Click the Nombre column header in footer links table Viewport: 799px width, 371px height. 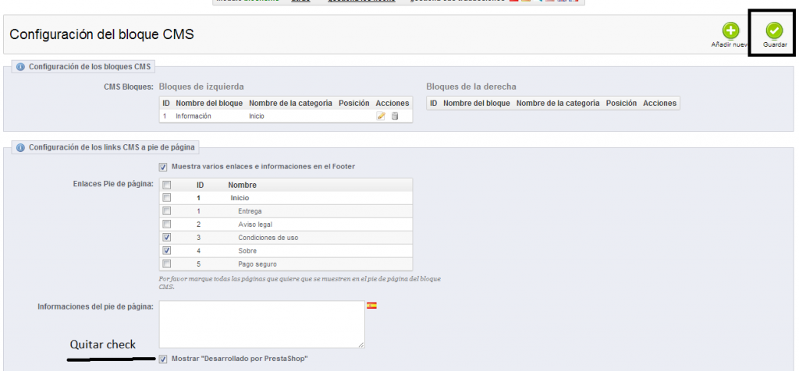(x=242, y=185)
